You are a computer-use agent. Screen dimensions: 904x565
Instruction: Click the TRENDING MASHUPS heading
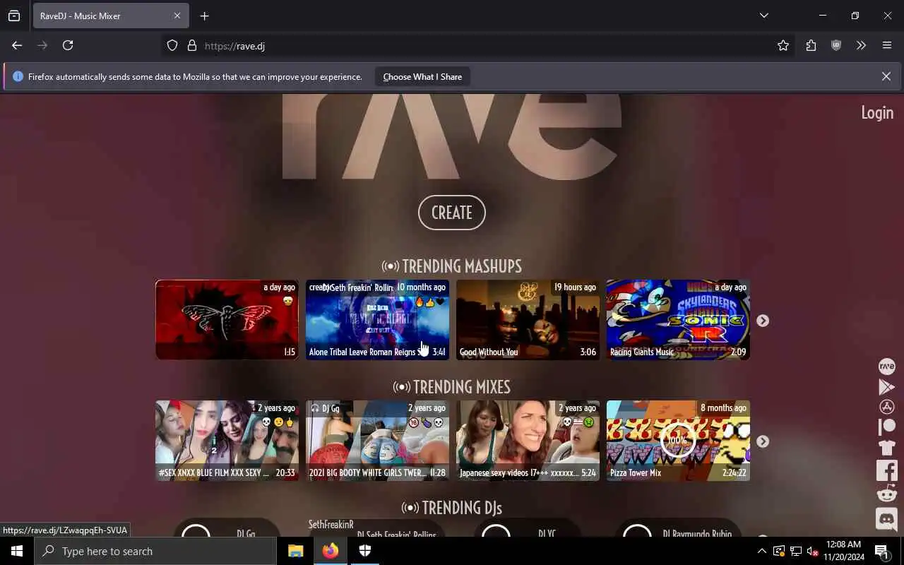pyautogui.click(x=452, y=266)
